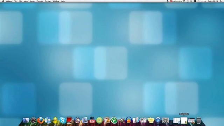
Task: Restore the minimized Firefox window thumbnail
Action: point(191,120)
